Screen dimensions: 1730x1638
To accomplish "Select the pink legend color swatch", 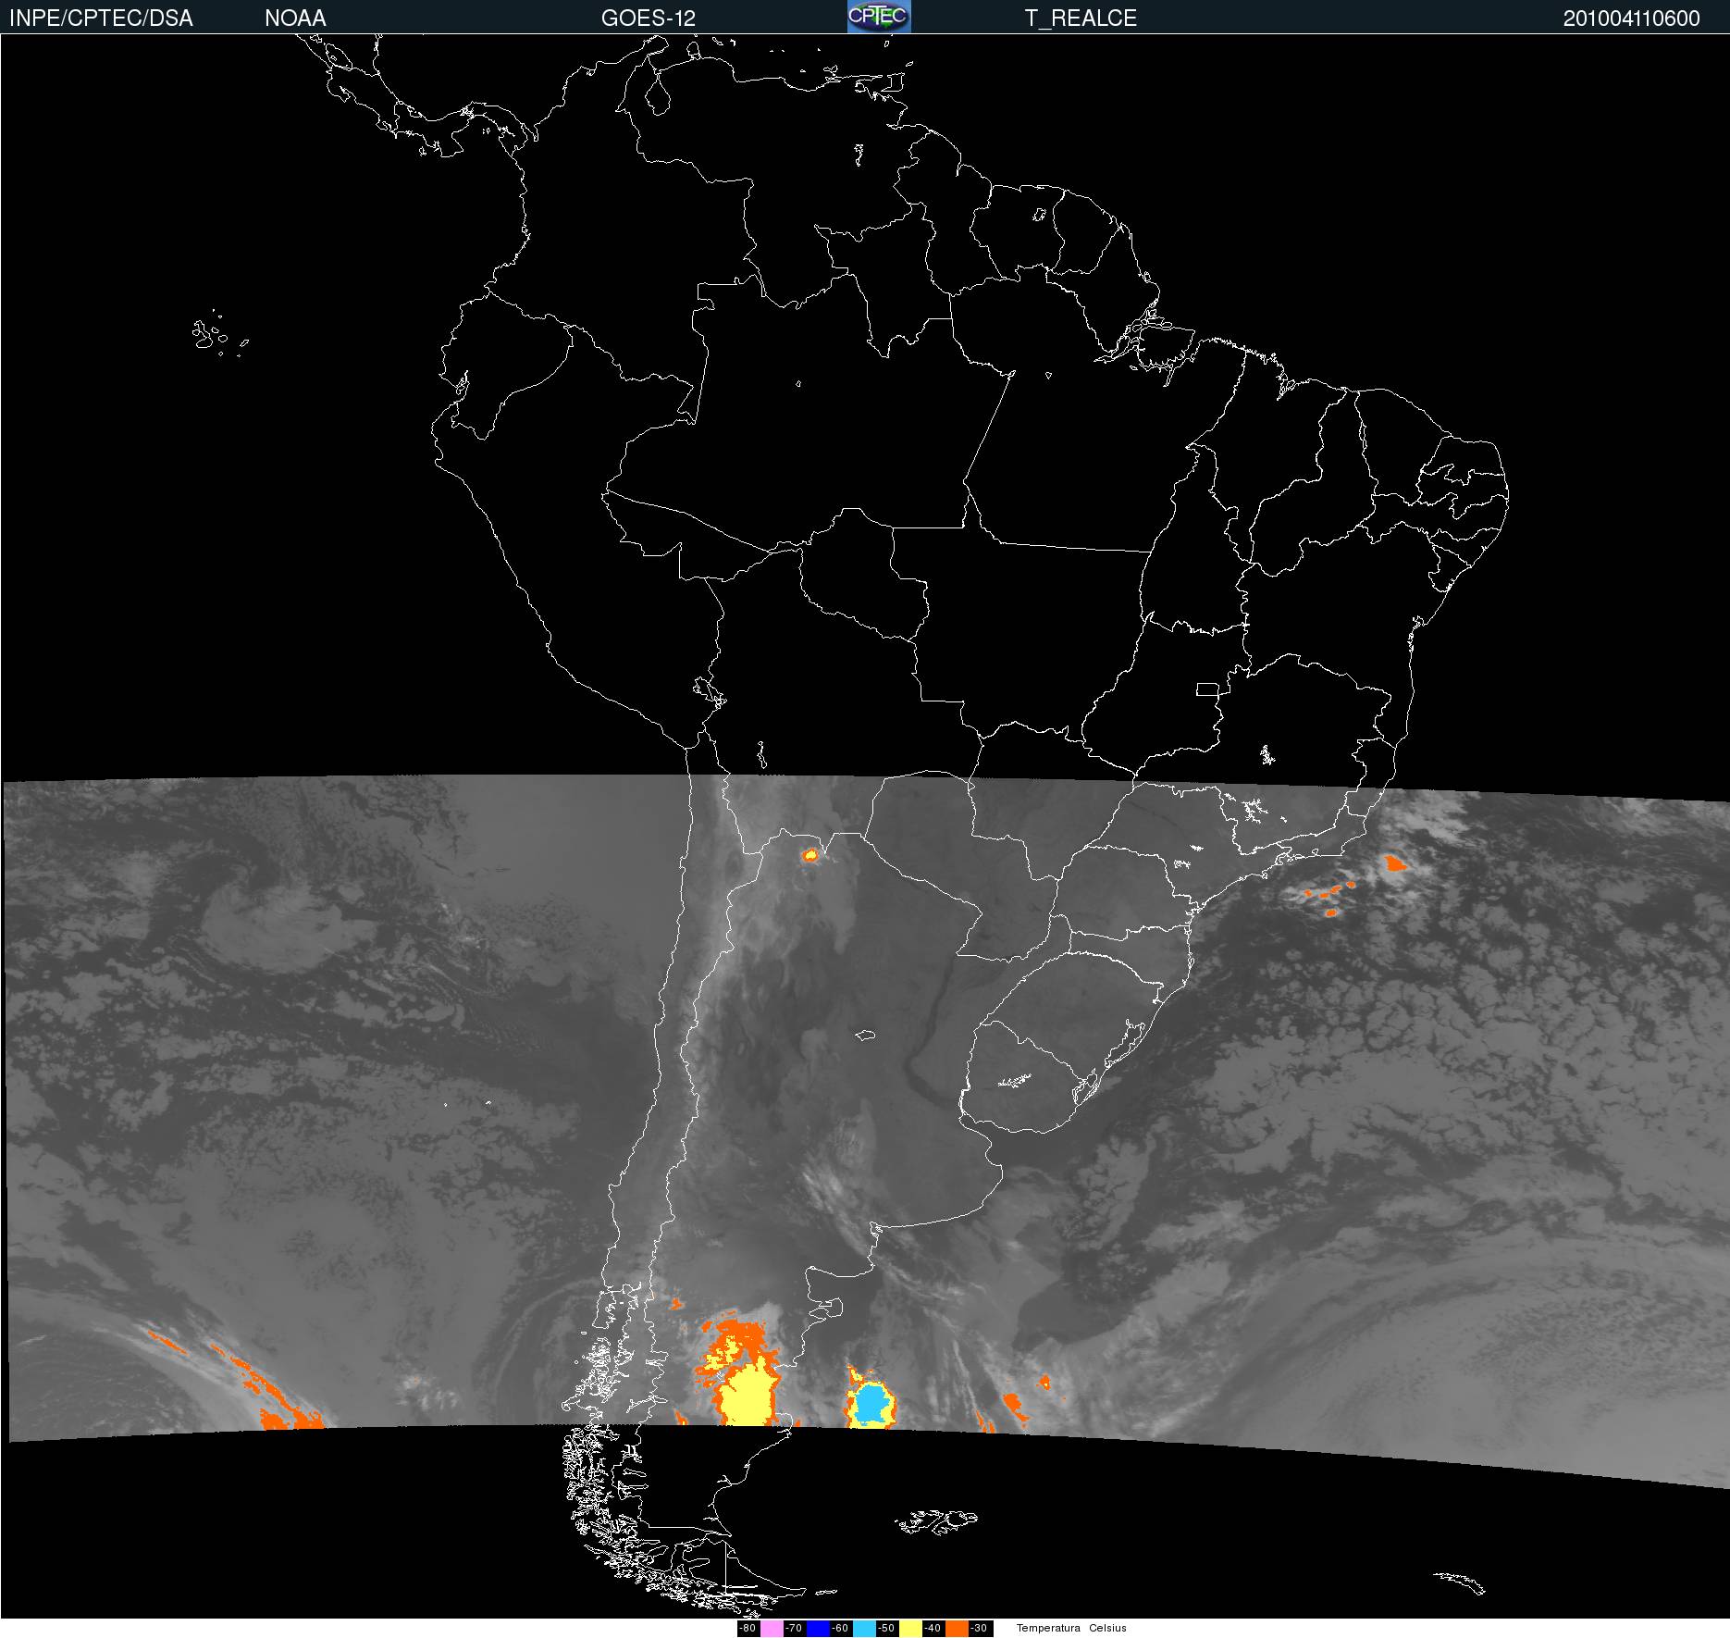I will [772, 1629].
